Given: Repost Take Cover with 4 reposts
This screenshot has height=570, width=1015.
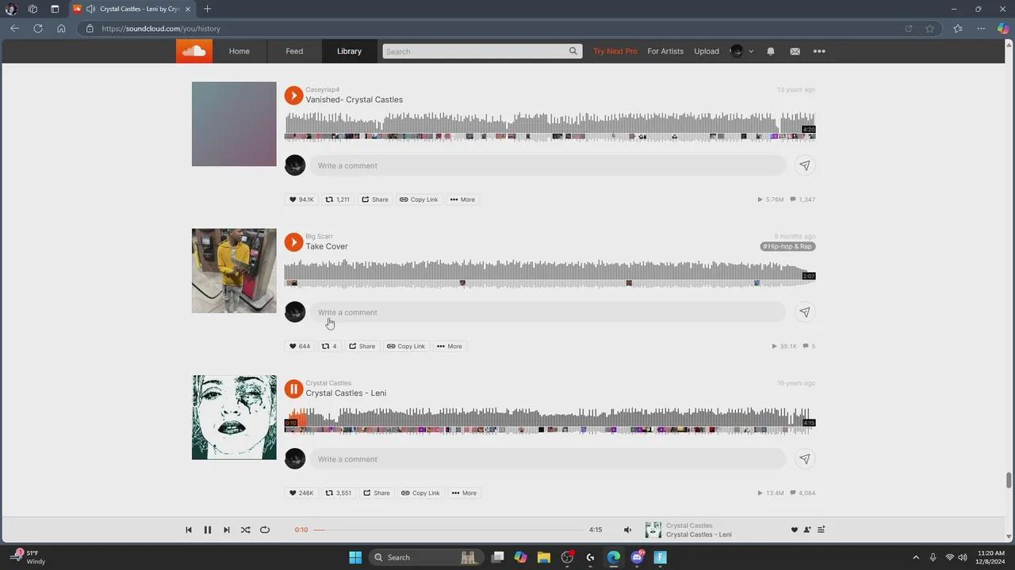Looking at the screenshot, I should (x=329, y=346).
